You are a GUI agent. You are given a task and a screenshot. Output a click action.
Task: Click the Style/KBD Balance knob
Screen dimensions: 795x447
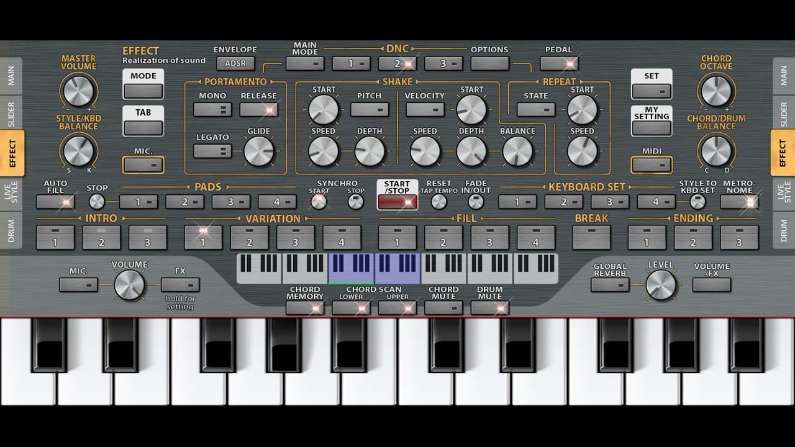[78, 151]
